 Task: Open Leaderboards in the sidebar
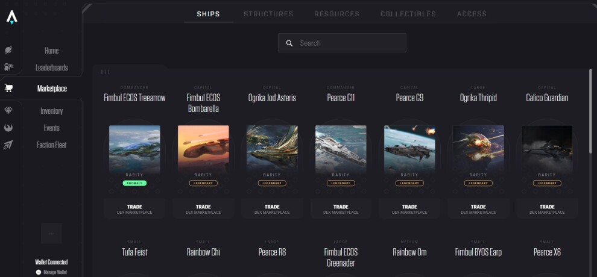(52, 67)
